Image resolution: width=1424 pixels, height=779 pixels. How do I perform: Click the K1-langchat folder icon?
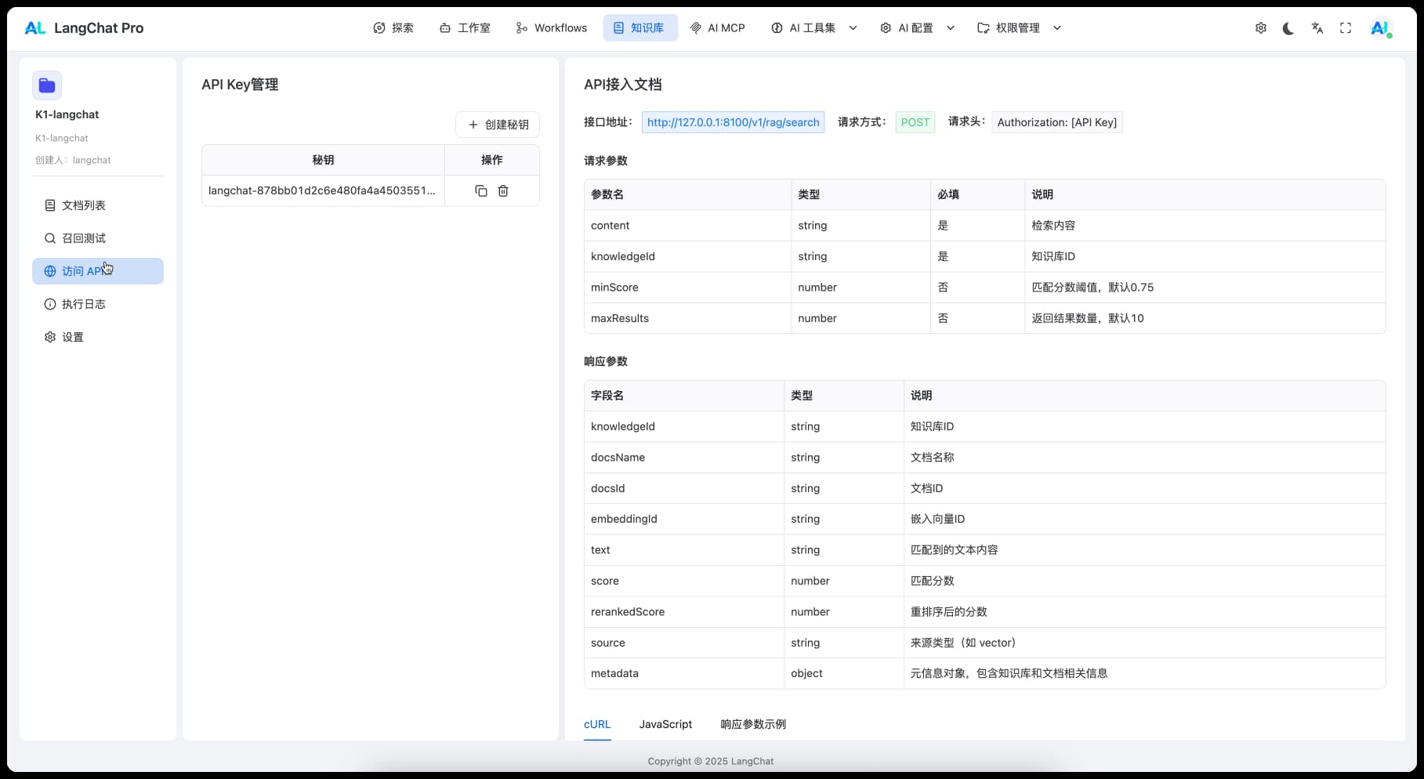(47, 85)
